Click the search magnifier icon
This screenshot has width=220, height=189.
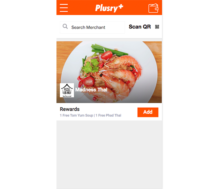65,26
